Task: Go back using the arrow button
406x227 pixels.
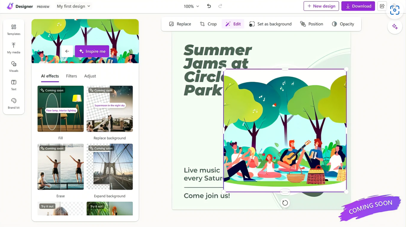Action: [x=67, y=51]
